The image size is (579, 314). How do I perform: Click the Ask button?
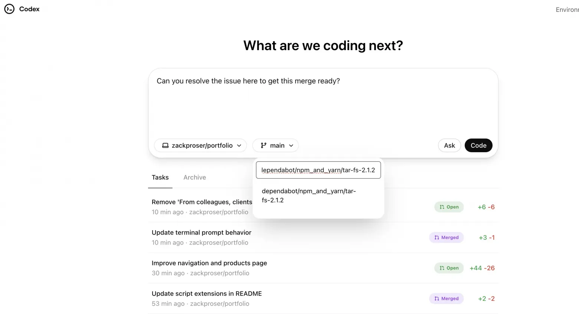tap(449, 145)
